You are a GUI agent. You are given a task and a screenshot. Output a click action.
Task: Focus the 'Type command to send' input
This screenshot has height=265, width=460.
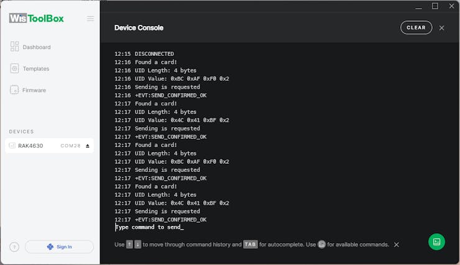[150, 227]
